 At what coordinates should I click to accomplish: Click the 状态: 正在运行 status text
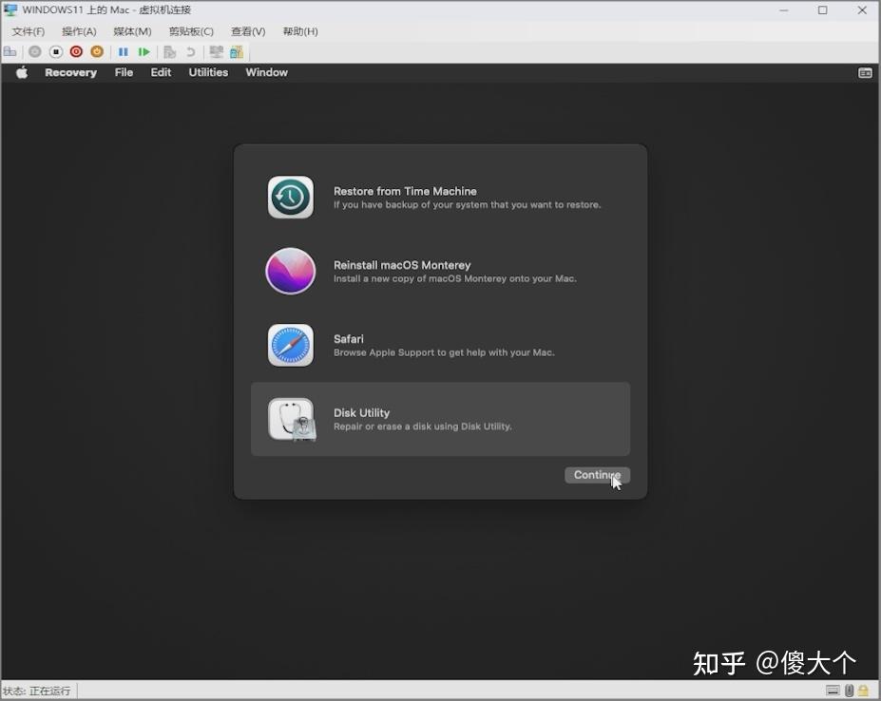36,691
